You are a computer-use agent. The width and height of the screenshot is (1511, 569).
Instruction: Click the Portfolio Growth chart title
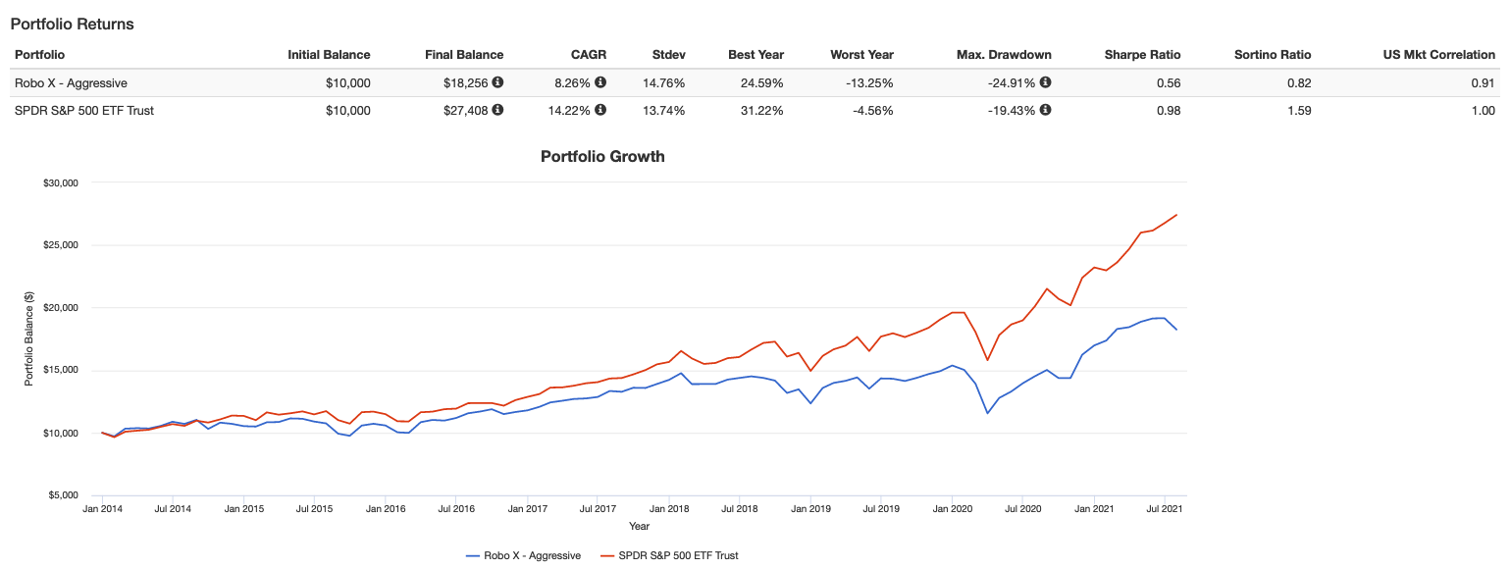(x=602, y=156)
